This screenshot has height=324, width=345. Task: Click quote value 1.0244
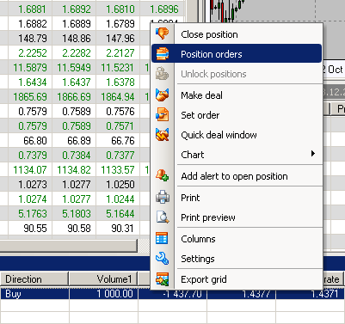(x=120, y=199)
